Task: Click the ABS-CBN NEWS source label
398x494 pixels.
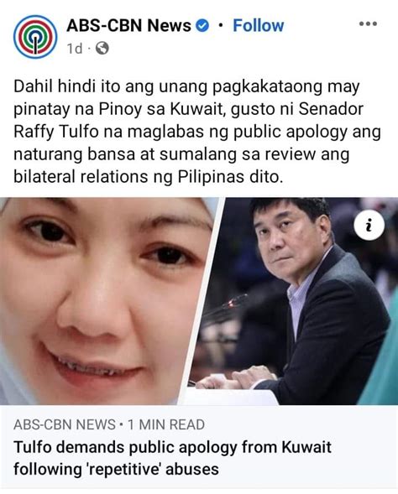Action: tap(65, 424)
